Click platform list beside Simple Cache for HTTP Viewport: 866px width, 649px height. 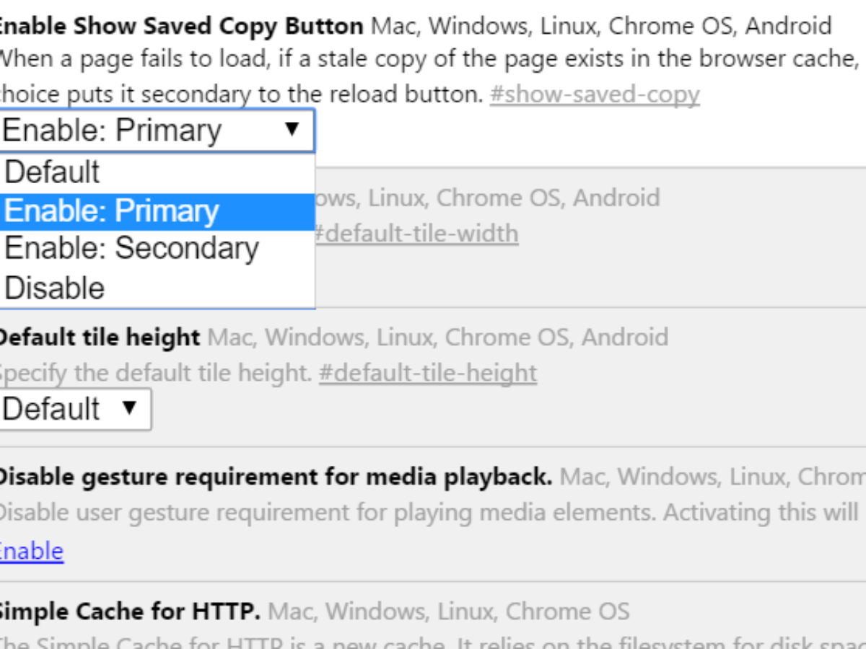(x=448, y=612)
